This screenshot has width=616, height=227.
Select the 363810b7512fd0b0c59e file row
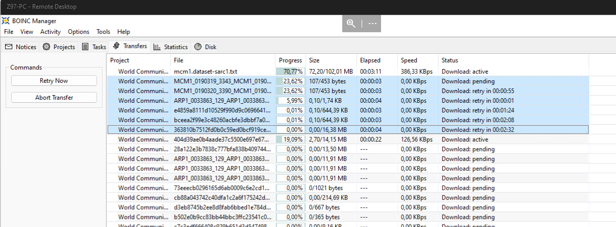348,130
